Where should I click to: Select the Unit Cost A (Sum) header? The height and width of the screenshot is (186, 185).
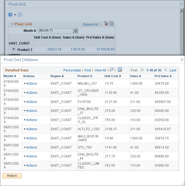[48, 37]
